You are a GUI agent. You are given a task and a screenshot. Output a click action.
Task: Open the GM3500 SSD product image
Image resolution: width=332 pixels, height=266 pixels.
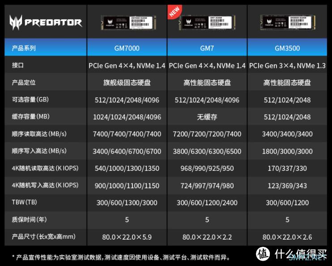(x=288, y=22)
